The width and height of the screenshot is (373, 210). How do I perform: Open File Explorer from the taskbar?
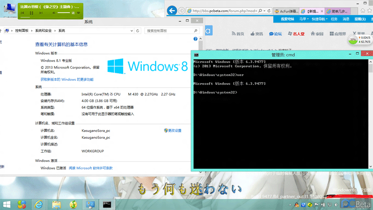tap(56, 204)
